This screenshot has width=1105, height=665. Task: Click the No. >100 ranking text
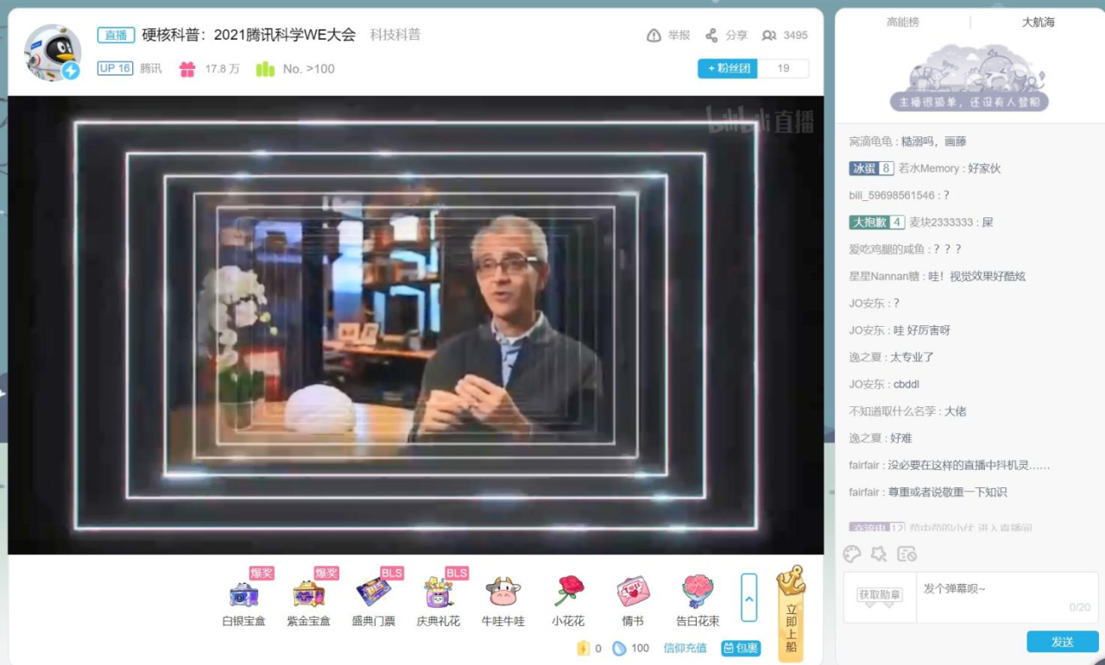click(309, 69)
